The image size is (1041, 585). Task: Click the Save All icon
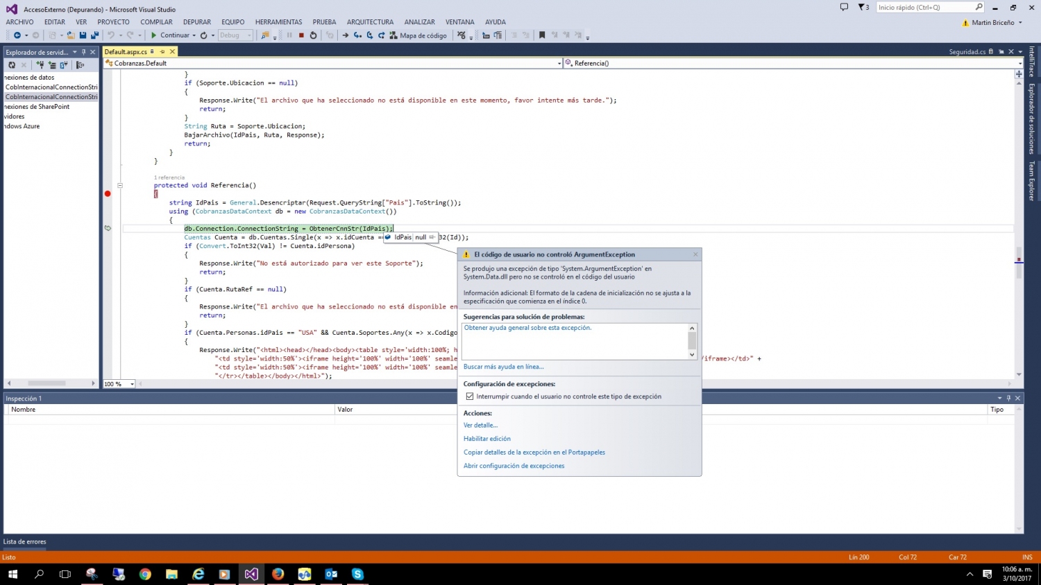point(94,35)
